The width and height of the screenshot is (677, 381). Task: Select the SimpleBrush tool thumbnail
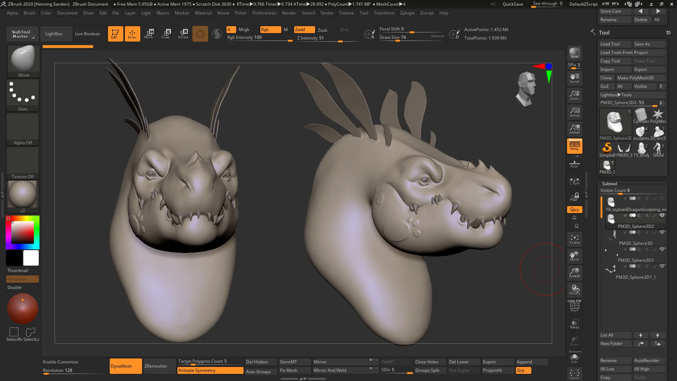pyautogui.click(x=607, y=147)
